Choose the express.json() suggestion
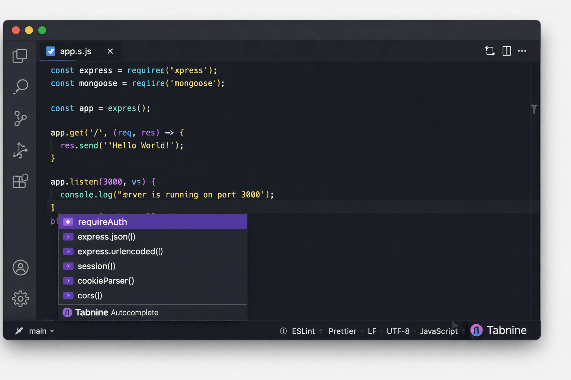This screenshot has height=380, width=571. click(153, 237)
